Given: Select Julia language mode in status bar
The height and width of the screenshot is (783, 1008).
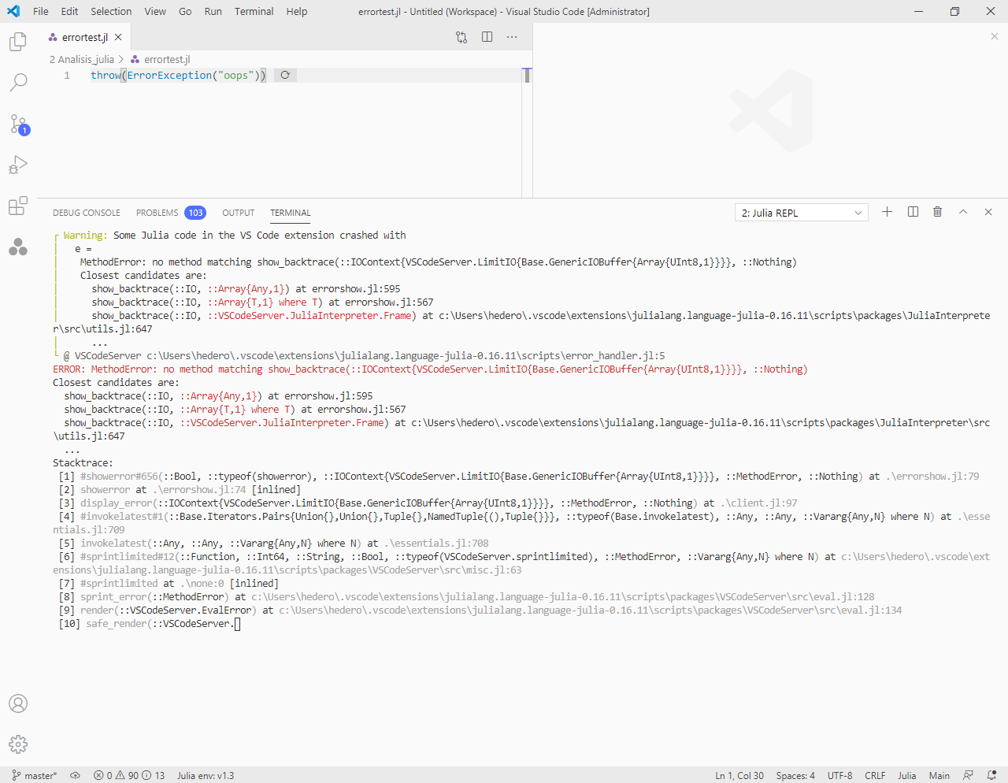Looking at the screenshot, I should pyautogui.click(x=907, y=775).
